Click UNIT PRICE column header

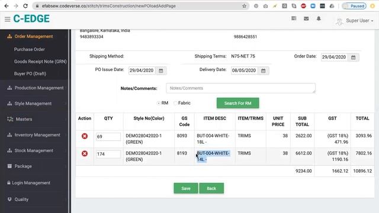(278, 121)
